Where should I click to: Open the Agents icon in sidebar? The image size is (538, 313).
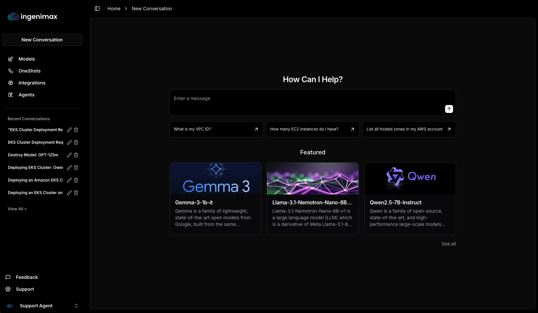[x=11, y=95]
